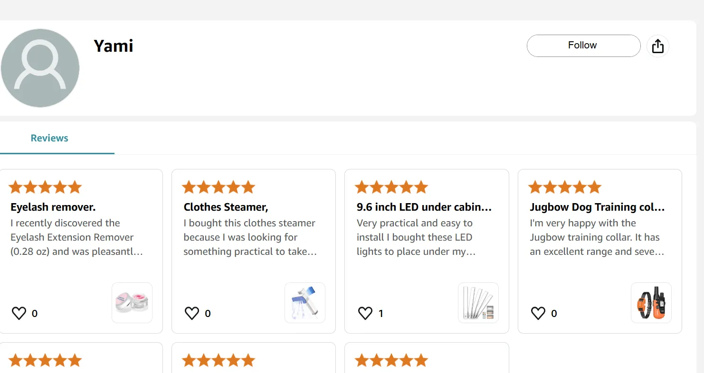The width and height of the screenshot is (704, 373).
Task: Open the Jugbow Dog Training review title
Action: click(597, 207)
